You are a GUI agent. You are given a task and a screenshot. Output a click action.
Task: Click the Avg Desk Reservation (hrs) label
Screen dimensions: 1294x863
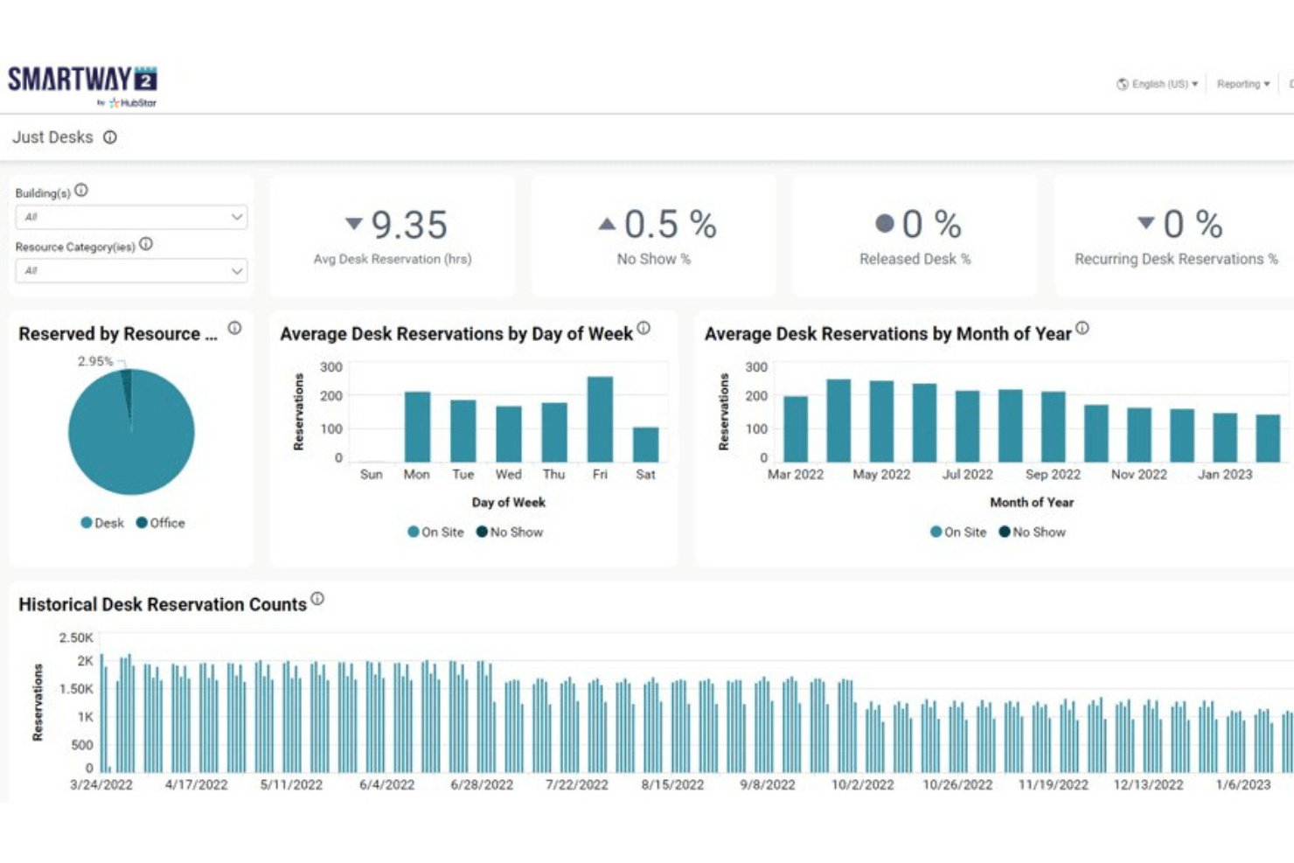click(x=393, y=259)
